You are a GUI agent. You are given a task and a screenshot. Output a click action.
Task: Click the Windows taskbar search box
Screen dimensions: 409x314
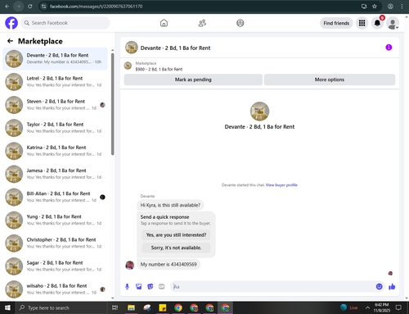[61, 308]
